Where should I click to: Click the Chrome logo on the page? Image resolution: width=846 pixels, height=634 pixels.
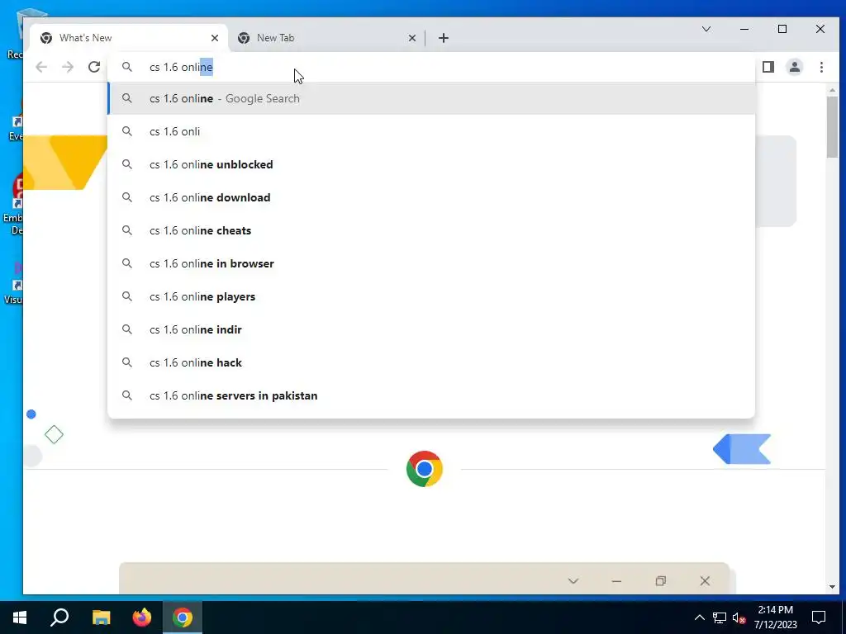point(425,469)
